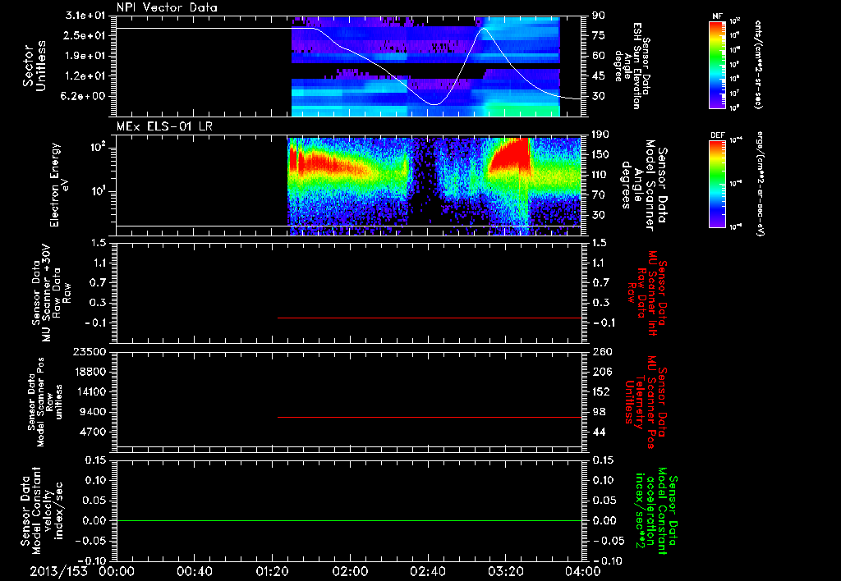Click the 'NF' label above the color bar
This screenshot has height=581, width=841.
tap(718, 16)
